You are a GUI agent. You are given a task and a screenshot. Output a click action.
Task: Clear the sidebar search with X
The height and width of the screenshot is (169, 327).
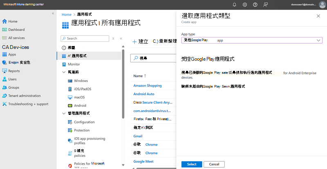coord(113,38)
